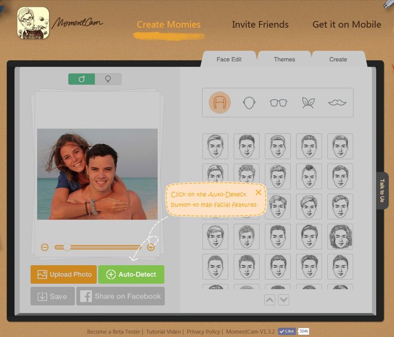394x337 pixels.
Task: Pick third hairstyle in second row
Action: tap(278, 176)
